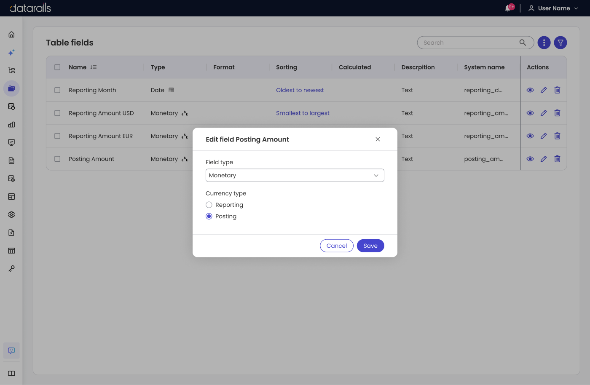Check the Reporting Amount USD row checkbox
The height and width of the screenshot is (385, 590).
coord(57,113)
